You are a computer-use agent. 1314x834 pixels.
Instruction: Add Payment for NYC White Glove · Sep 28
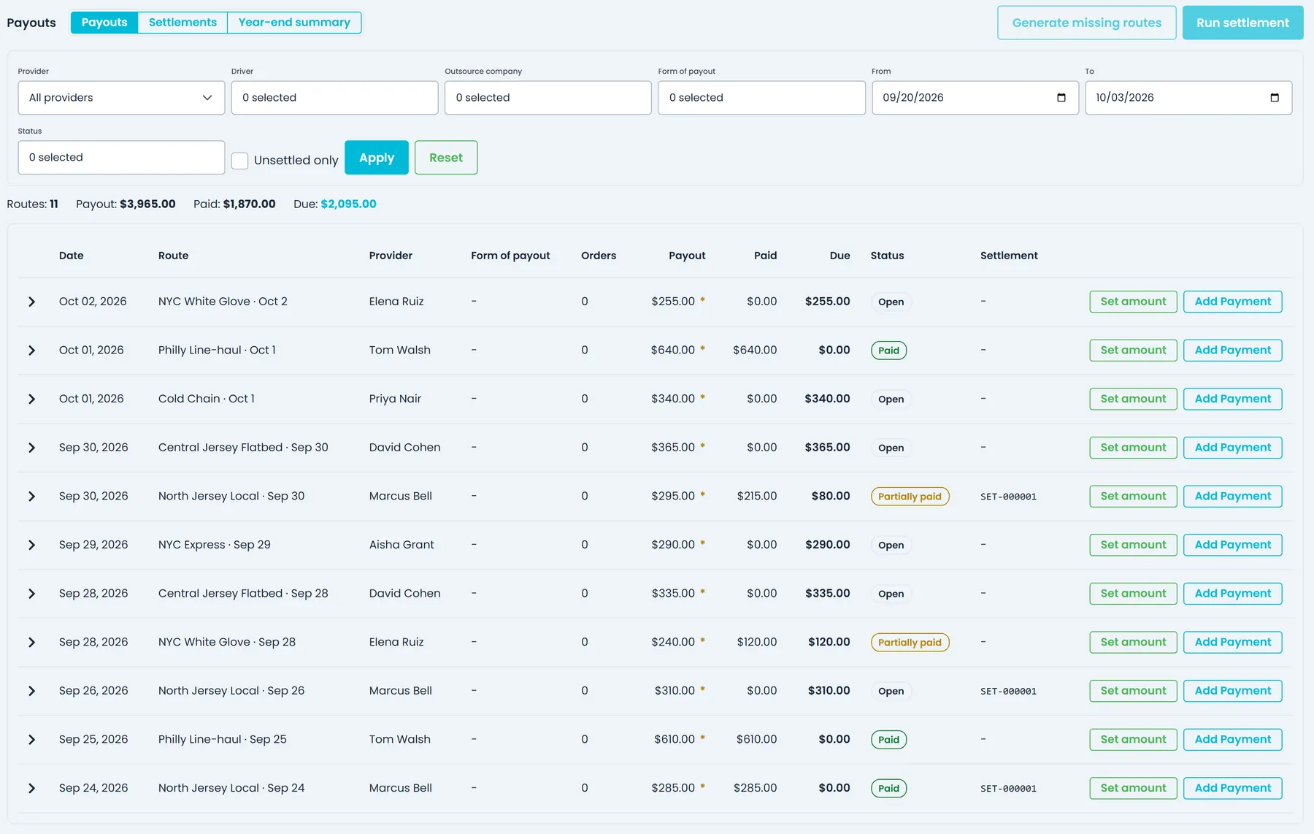(1232, 643)
